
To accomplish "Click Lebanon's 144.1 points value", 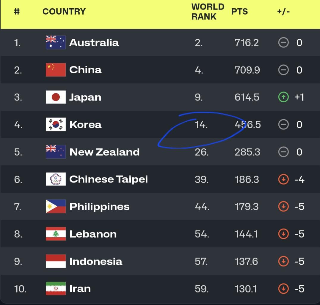I will [x=247, y=234].
